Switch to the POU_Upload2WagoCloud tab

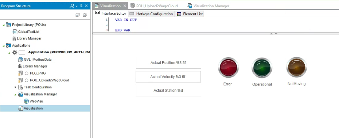154,6
